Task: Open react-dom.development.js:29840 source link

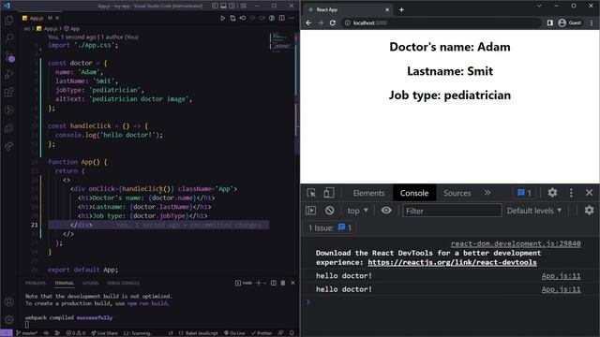Action: [x=516, y=243]
